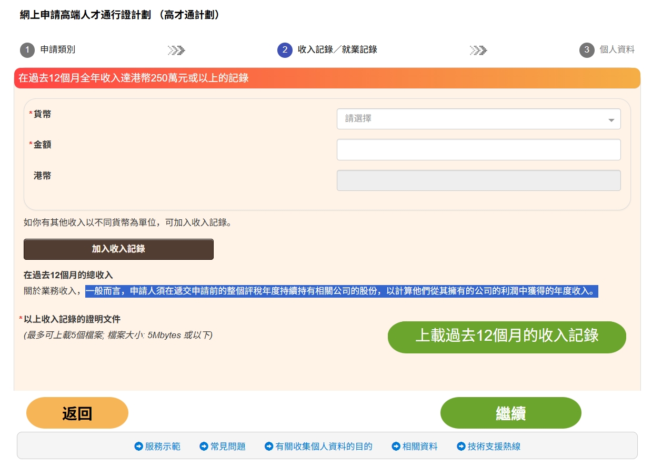Click the blue arrow icon beside 常見問題
The width and height of the screenshot is (652, 467).
204,446
